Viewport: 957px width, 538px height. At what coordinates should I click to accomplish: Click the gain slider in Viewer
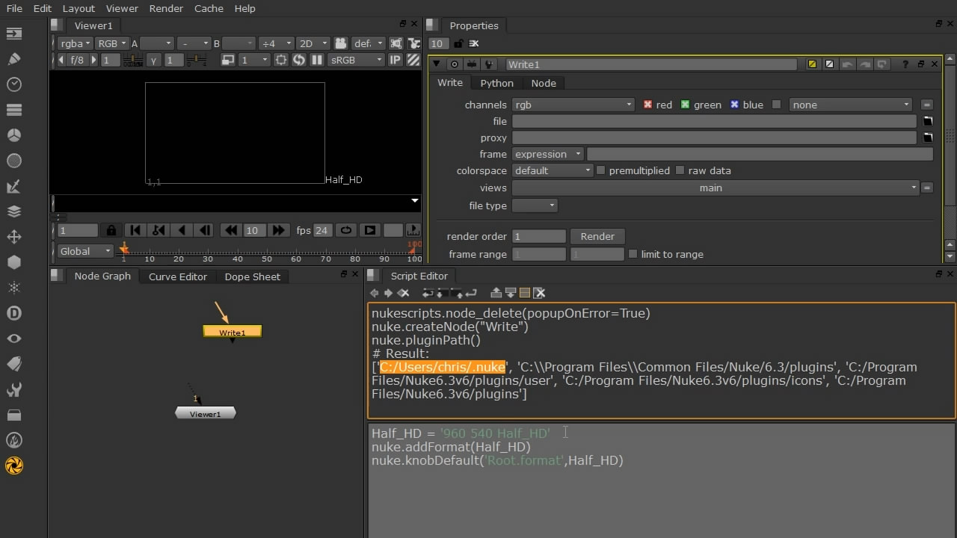pos(133,60)
